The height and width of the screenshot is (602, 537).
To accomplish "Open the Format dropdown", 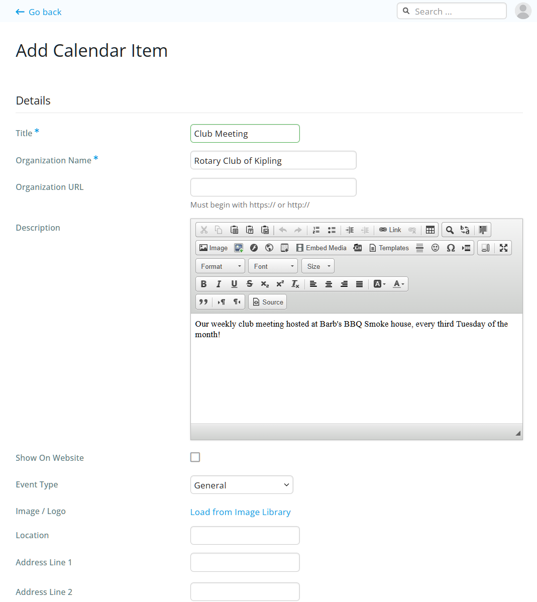I will click(220, 266).
